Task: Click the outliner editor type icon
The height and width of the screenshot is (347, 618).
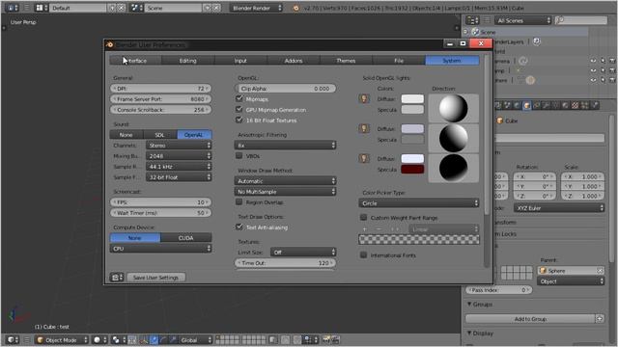Action: (472, 20)
